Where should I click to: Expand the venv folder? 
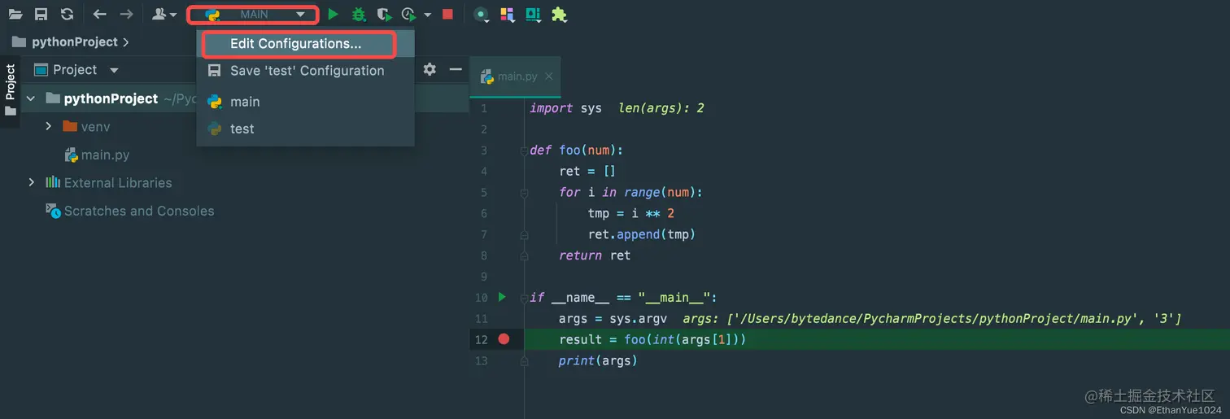48,126
